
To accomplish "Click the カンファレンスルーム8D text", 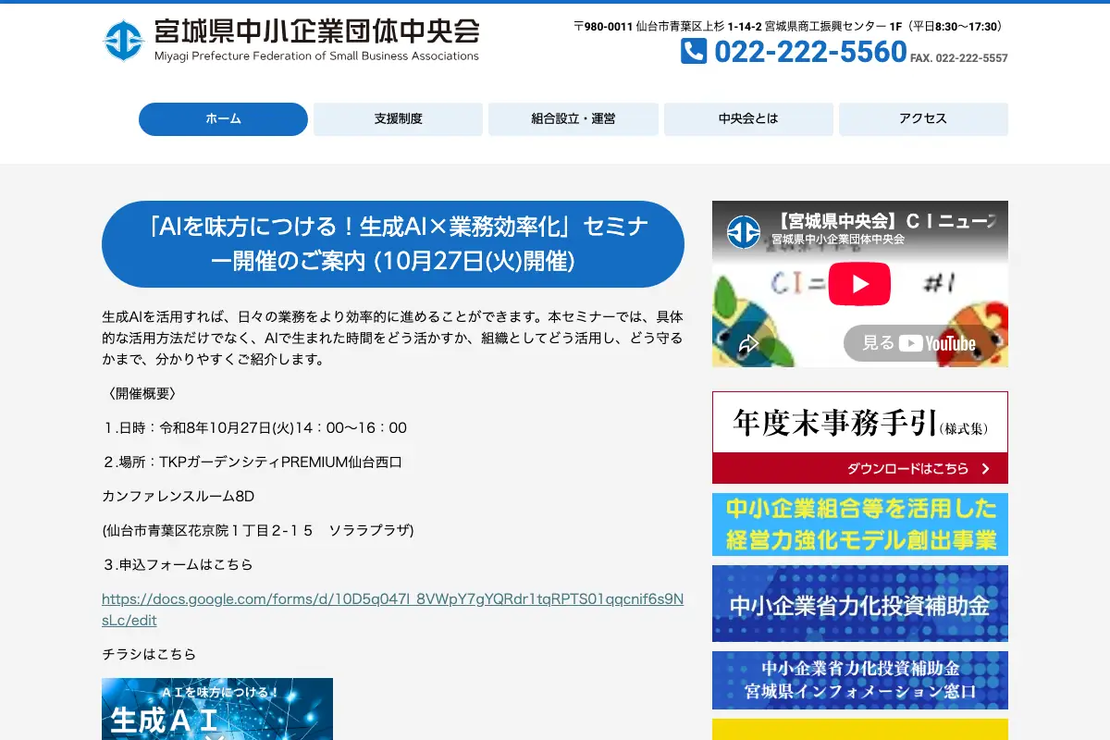I will point(178,496).
